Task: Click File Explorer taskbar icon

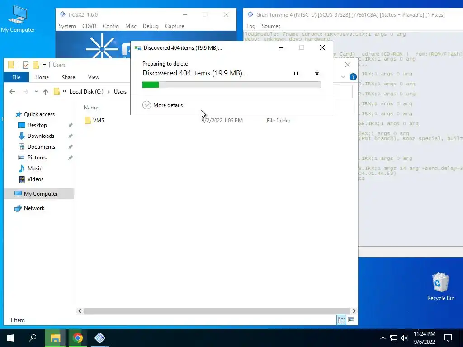Action: coord(55,338)
